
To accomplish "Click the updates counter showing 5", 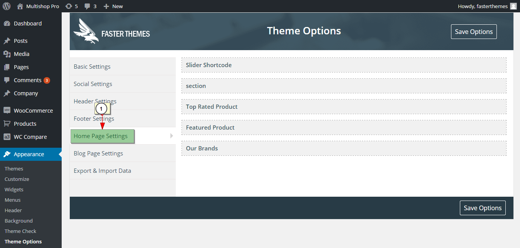I will tap(72, 6).
